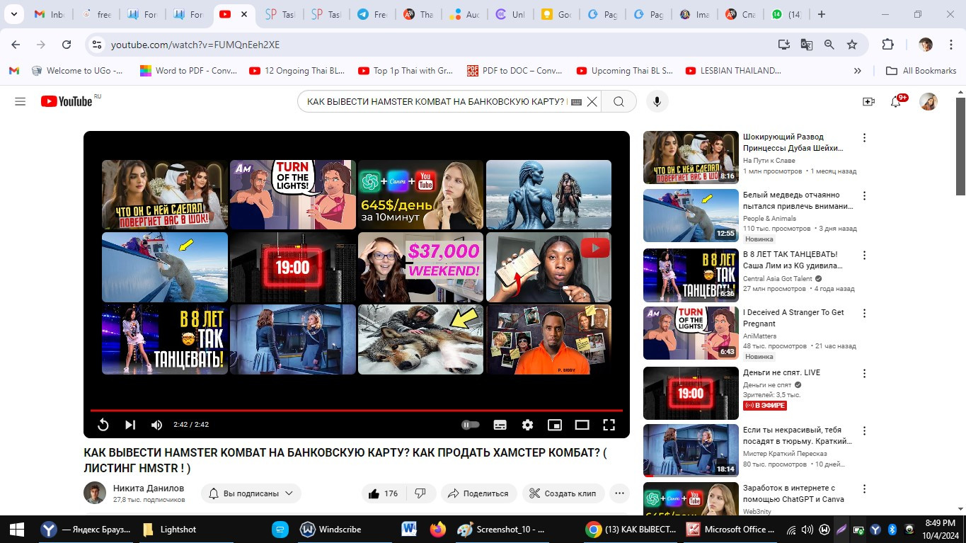The height and width of the screenshot is (543, 966).
Task: Click the P. Diddy end-screen thumbnail
Action: tap(548, 339)
